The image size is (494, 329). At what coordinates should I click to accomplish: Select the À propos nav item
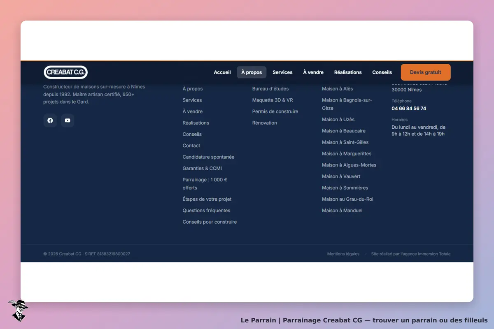[252, 72]
